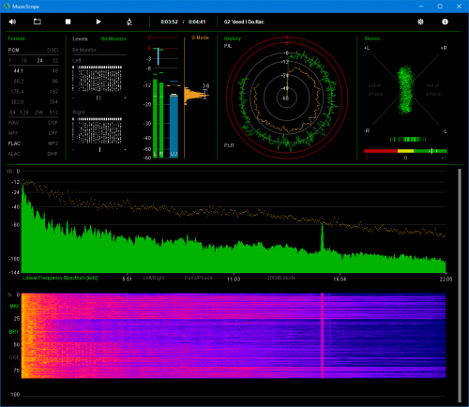
Task: Toggle the History radar view
Action: [233, 38]
